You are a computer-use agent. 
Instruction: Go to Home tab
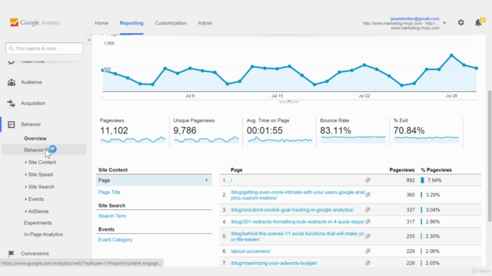pos(101,23)
